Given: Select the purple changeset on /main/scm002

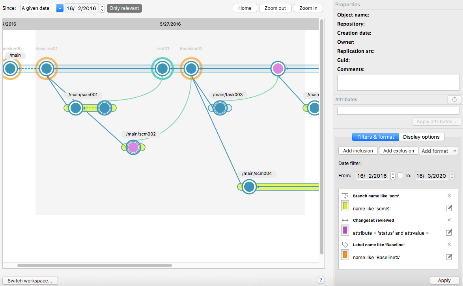Looking at the screenshot, I should coord(133,147).
